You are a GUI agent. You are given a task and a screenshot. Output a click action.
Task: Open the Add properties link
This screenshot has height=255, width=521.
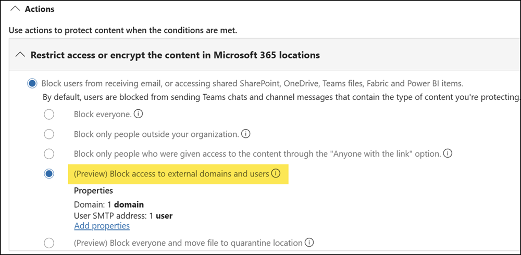coord(102,226)
